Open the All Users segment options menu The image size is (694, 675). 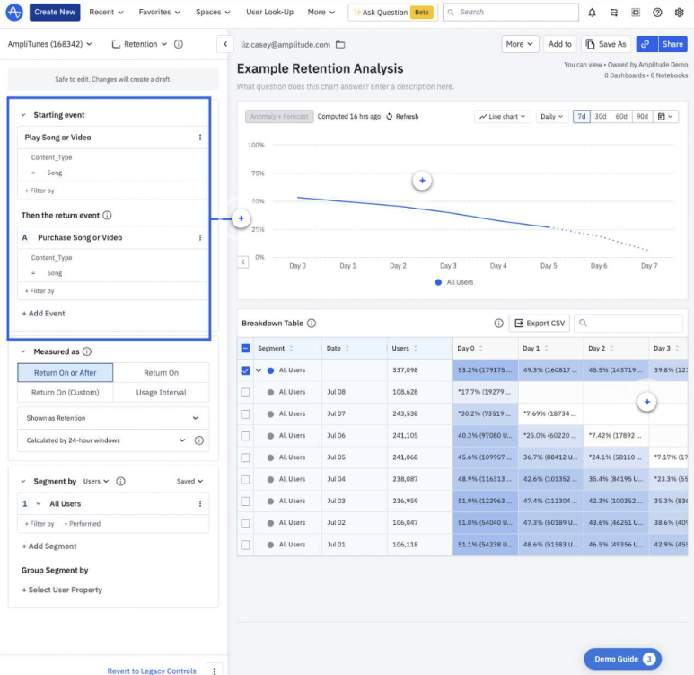click(200, 503)
